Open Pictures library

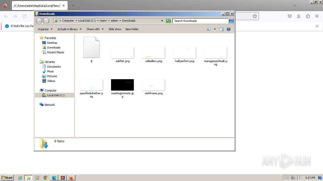click(x=52, y=76)
